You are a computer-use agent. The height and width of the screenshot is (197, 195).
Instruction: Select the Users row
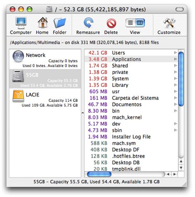click(131, 53)
